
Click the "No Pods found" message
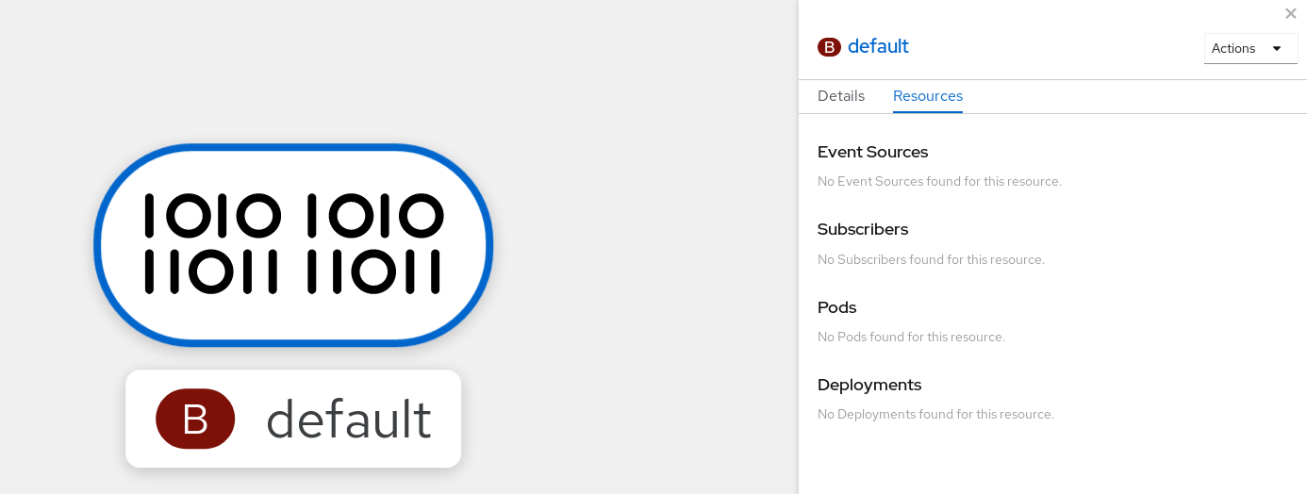click(x=911, y=337)
